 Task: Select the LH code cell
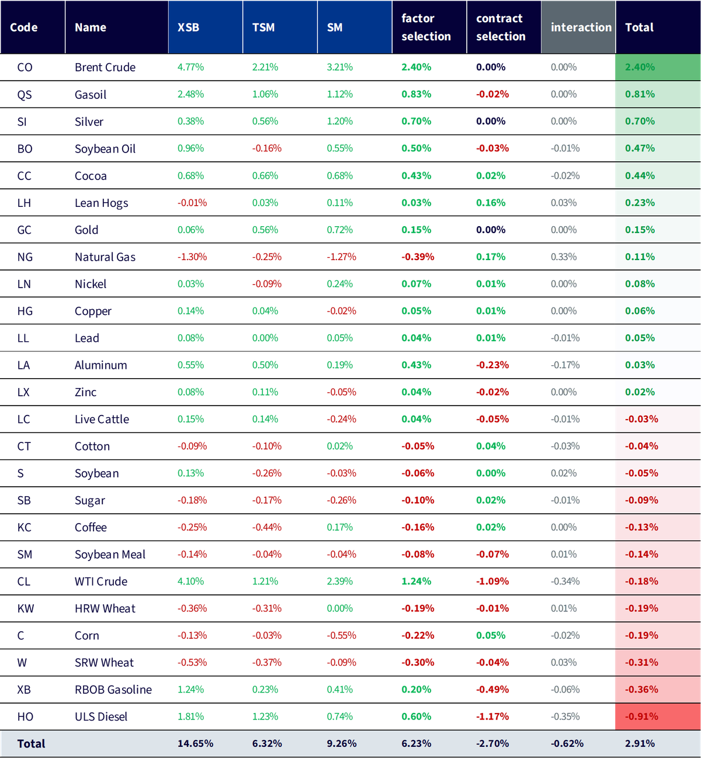click(x=24, y=203)
